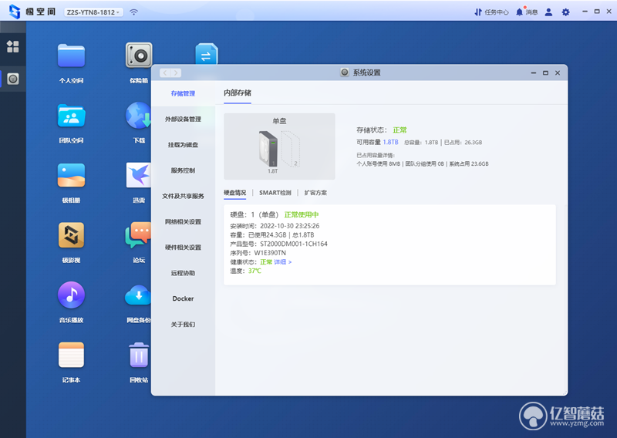This screenshot has height=438, width=617.
Task: Switch to the 扩容方案 sub-tab
Action: click(x=315, y=193)
